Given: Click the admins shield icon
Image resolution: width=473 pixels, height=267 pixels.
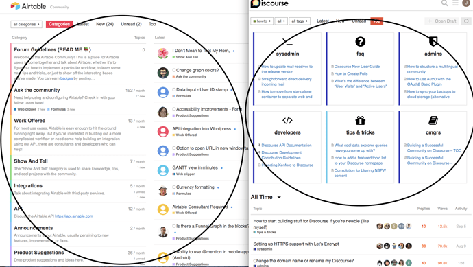Looking at the screenshot, I should tap(433, 41).
